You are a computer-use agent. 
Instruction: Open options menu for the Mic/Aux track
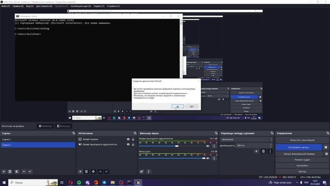point(214,158)
